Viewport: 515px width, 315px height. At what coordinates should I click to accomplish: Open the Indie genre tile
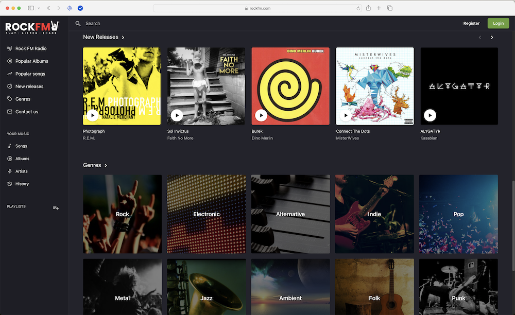click(x=374, y=214)
